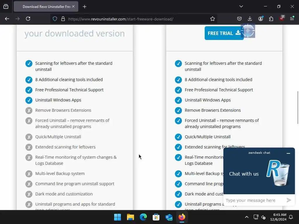Click left '8 Additional cleaning tools included'
299x224 pixels.
(69, 80)
